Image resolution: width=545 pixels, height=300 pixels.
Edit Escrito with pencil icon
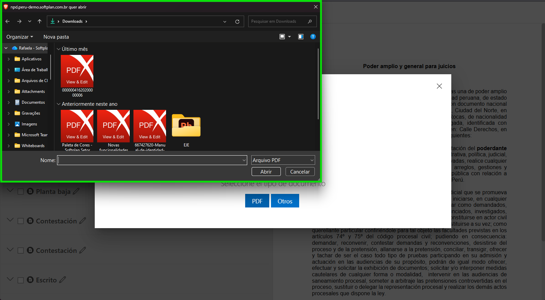pyautogui.click(x=62, y=280)
